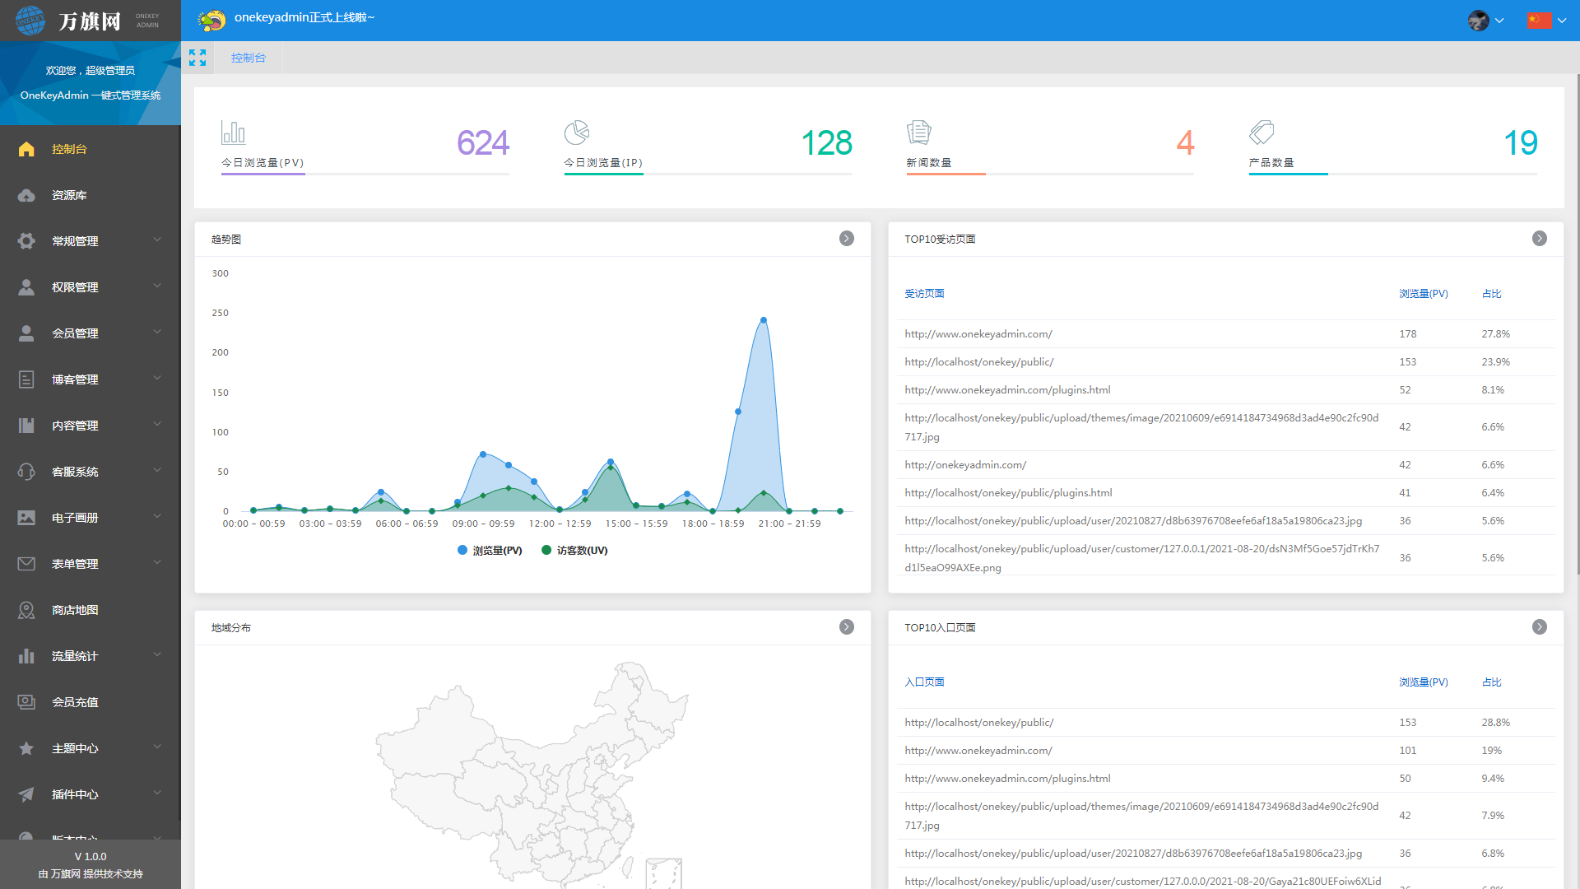
Task: Click arrow icon on TOP10受访页面 panel
Action: tap(1539, 239)
